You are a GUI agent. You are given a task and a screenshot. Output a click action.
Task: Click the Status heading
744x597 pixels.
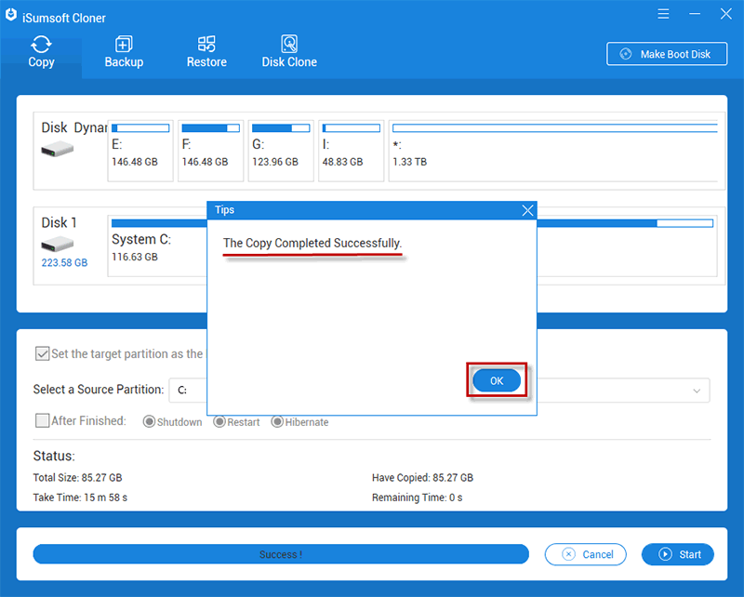pos(54,456)
